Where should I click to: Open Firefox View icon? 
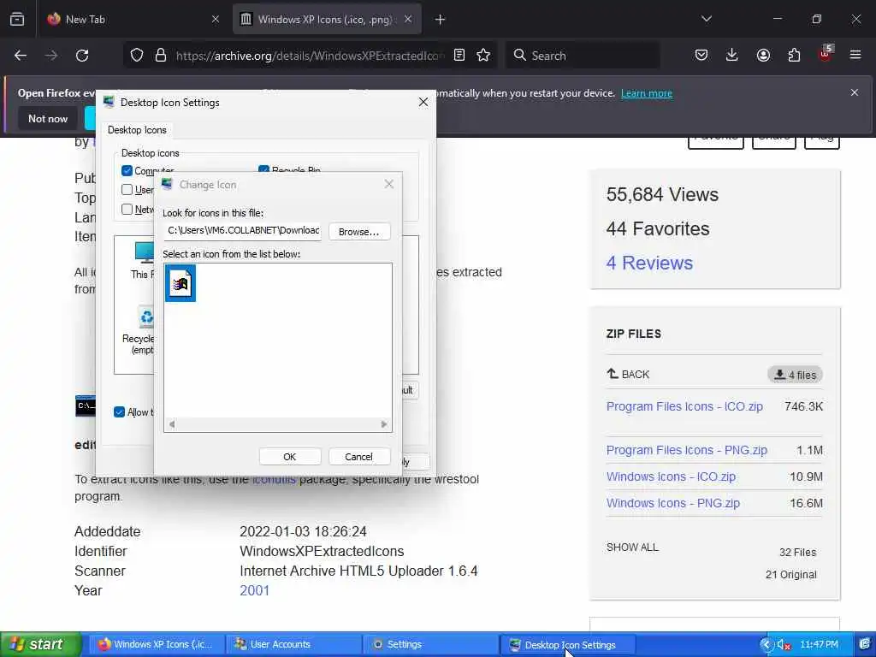coord(17,19)
